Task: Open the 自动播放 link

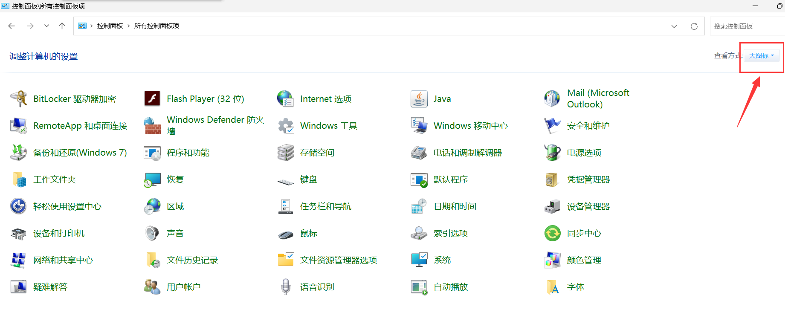Action: click(451, 287)
